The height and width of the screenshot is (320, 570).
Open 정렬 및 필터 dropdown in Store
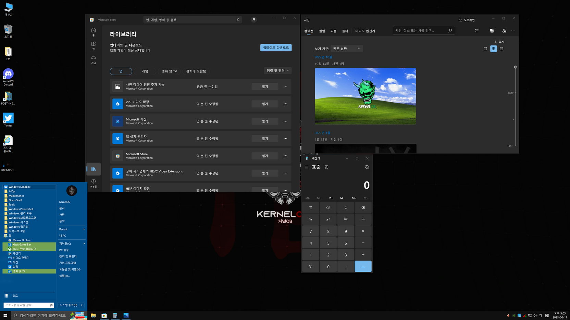[277, 71]
